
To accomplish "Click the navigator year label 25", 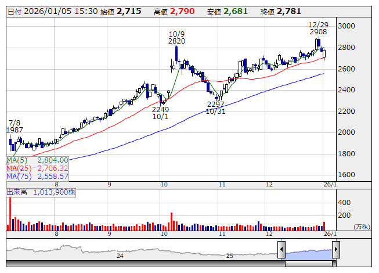I will tap(229, 256).
